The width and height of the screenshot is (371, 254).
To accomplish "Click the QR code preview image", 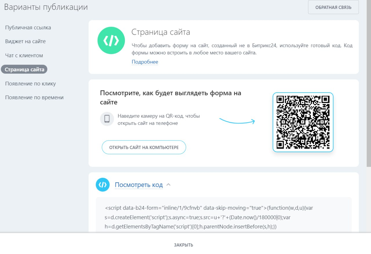I will [x=303, y=122].
